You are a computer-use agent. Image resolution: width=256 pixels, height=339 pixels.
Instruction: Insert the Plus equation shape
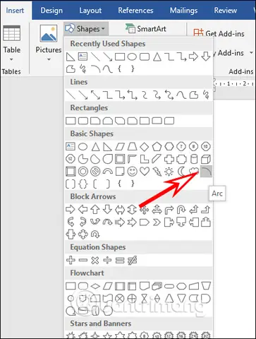coord(71,260)
